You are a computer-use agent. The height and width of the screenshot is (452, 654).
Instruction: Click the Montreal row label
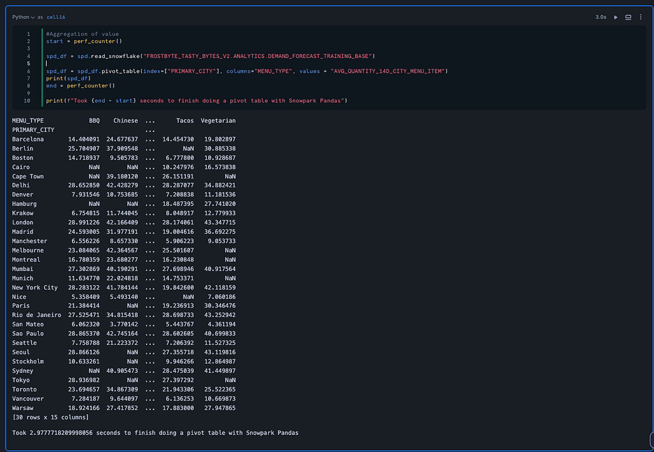(26, 259)
